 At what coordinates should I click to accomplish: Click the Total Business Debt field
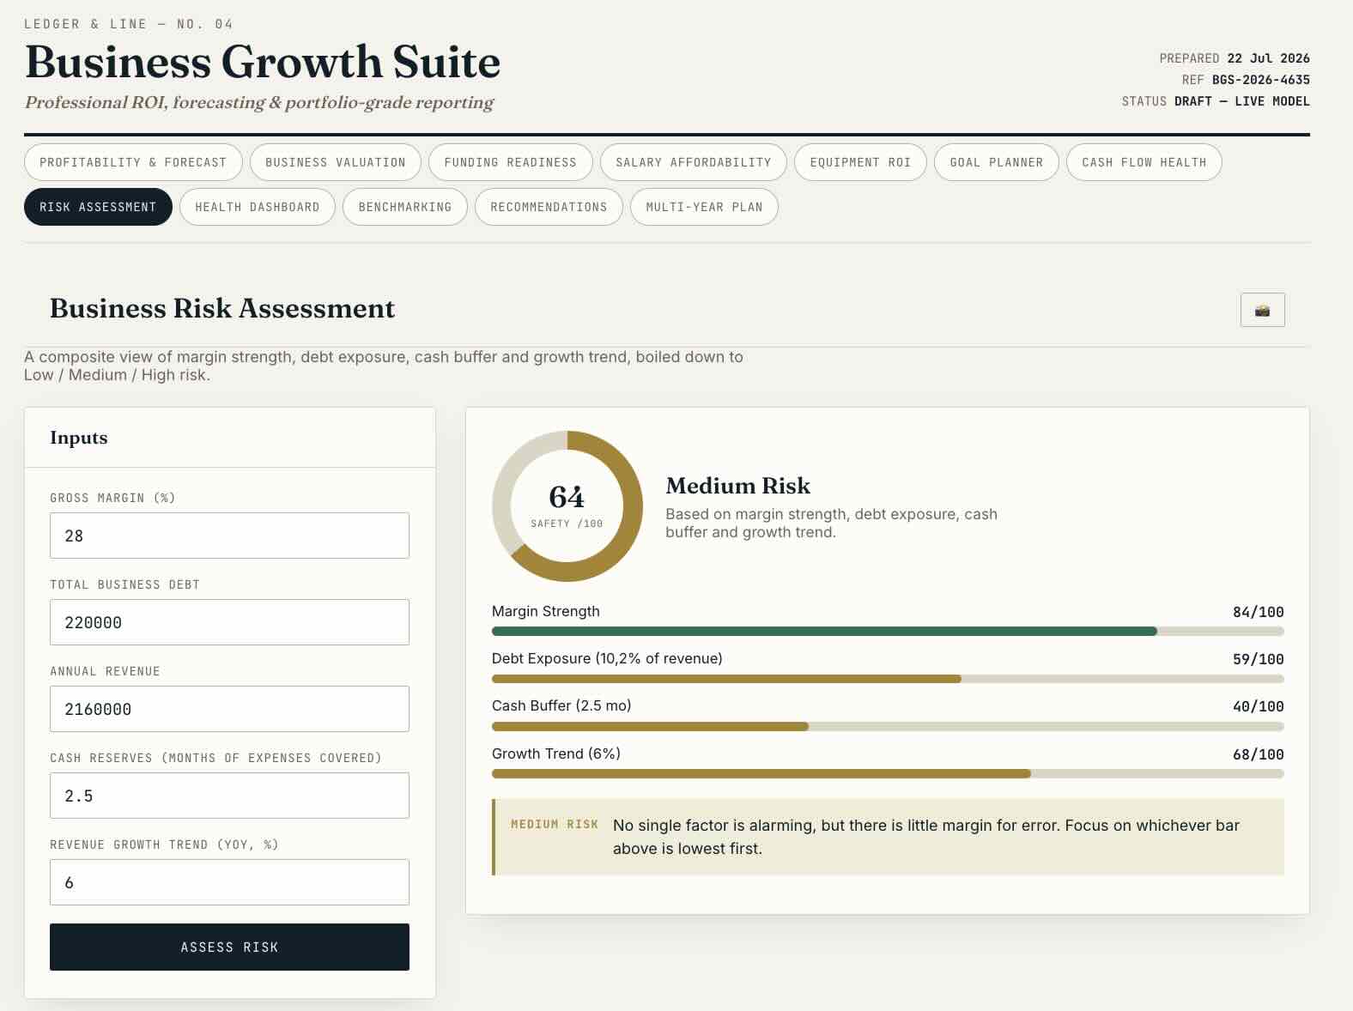(x=229, y=622)
